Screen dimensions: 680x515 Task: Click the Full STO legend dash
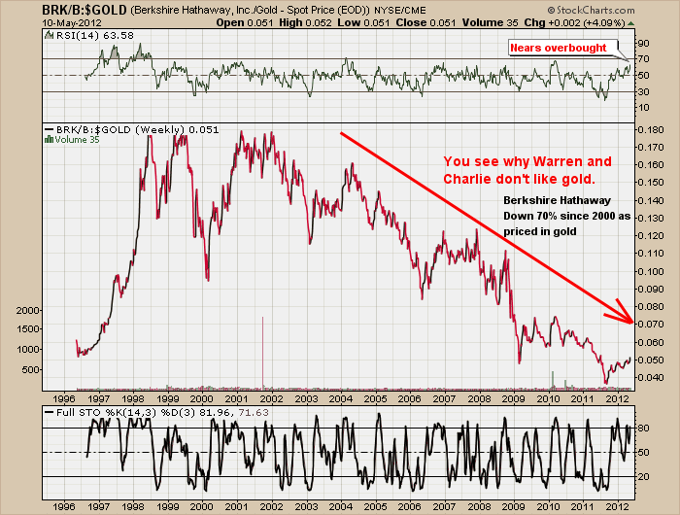50,413
